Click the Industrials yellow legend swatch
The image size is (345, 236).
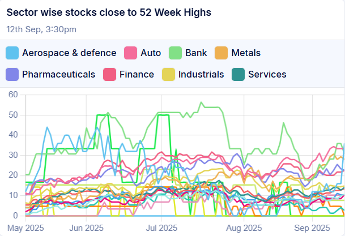[168, 74]
